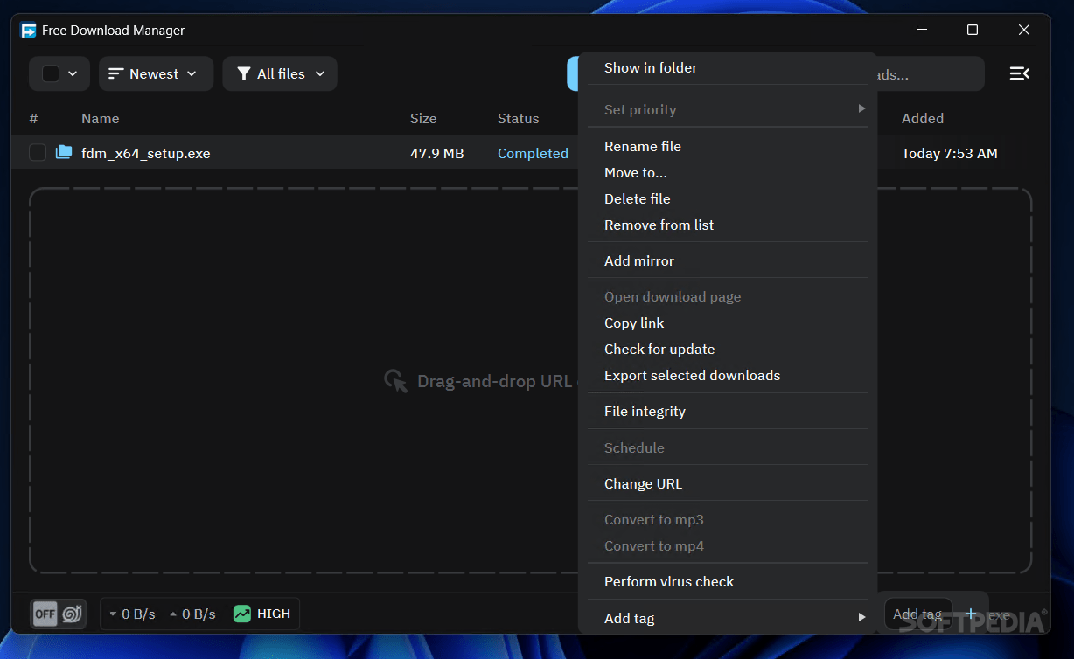Expand the Add tag submenu arrow
This screenshot has height=659, width=1074.
861,617
